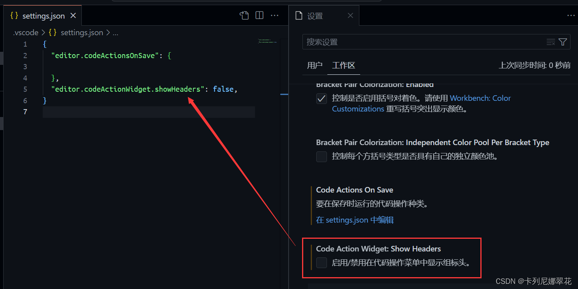Viewport: 578px width, 289px height.
Task: Uncheck Bracket Pair Colorization Enabled checkbox
Action: tap(321, 98)
